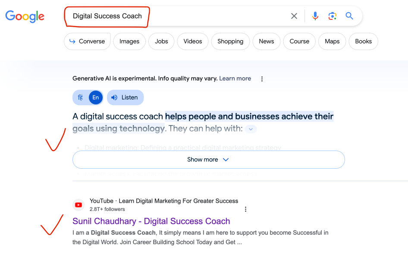
Task: Open the Learn more link
Action: point(235,78)
